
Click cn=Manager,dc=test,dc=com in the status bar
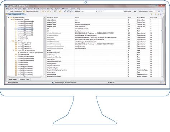tap(66, 82)
